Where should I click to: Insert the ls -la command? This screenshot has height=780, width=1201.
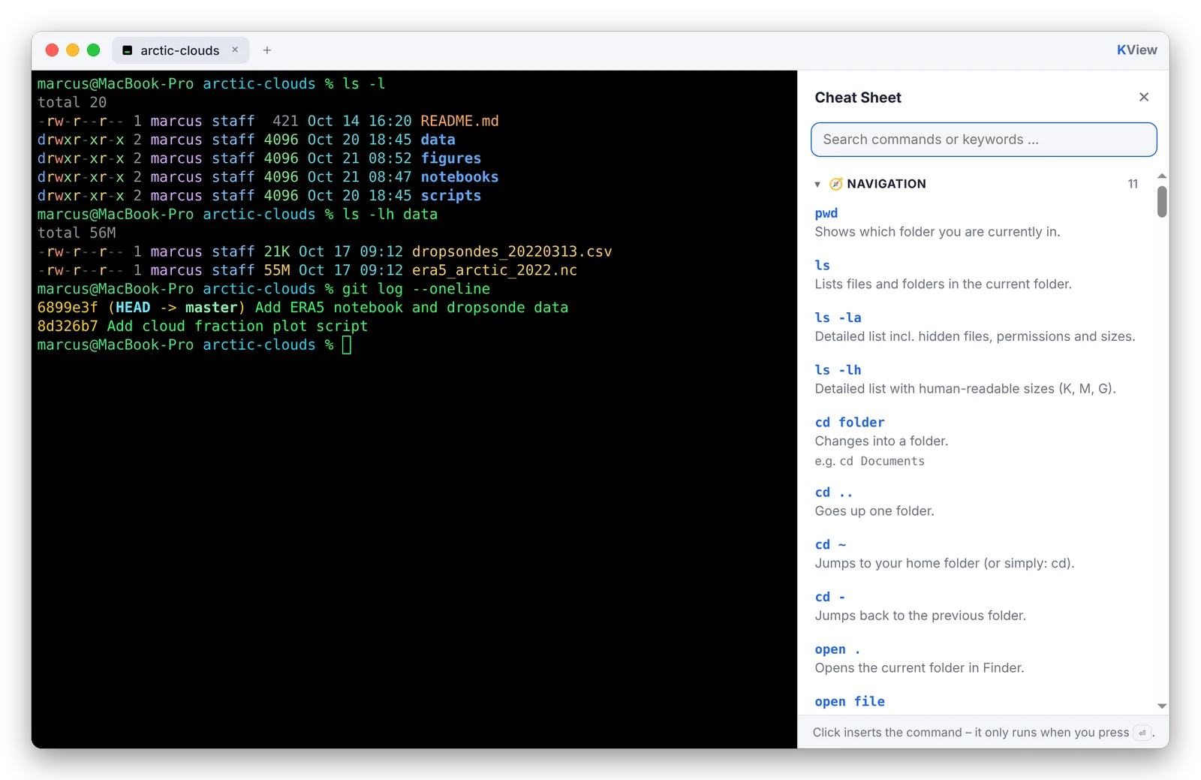pyautogui.click(x=838, y=318)
